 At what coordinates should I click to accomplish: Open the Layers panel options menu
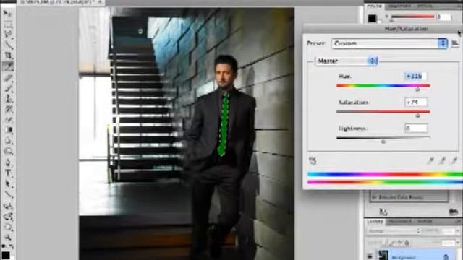click(x=459, y=221)
